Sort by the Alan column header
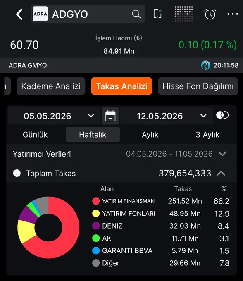Image resolution: width=243 pixels, height=281 pixels. (x=107, y=189)
